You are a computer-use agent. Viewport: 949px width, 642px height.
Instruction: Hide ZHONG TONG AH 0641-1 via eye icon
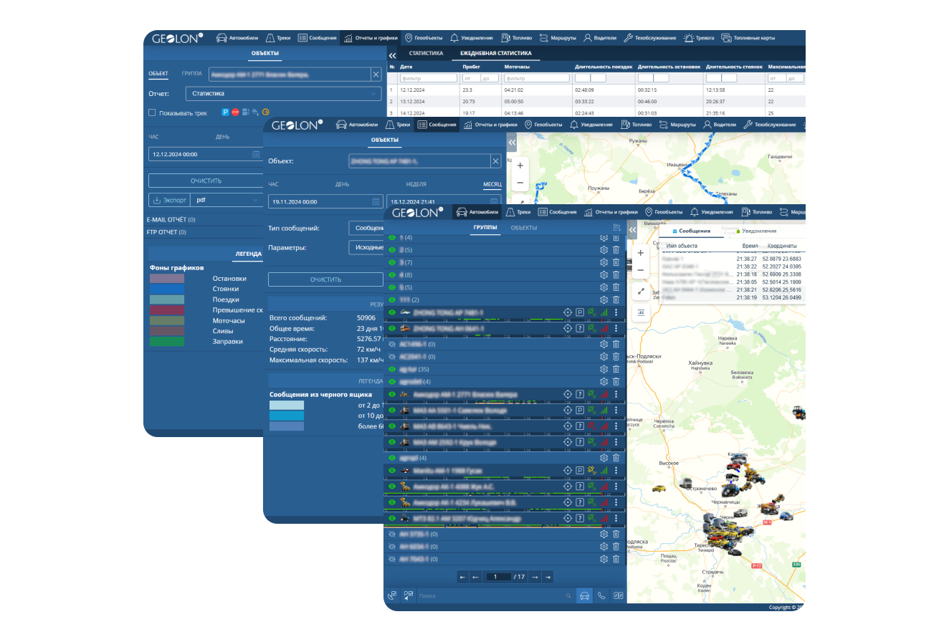click(392, 328)
